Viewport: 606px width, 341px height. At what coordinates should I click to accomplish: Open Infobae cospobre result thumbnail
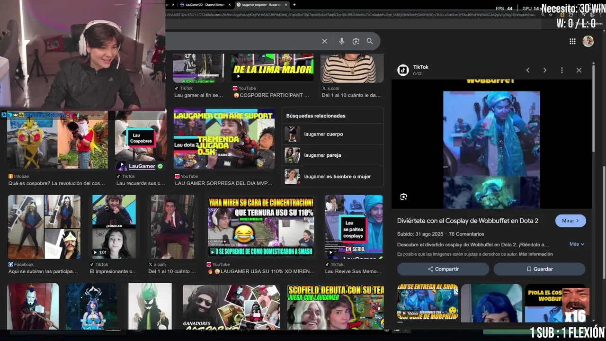click(58, 141)
